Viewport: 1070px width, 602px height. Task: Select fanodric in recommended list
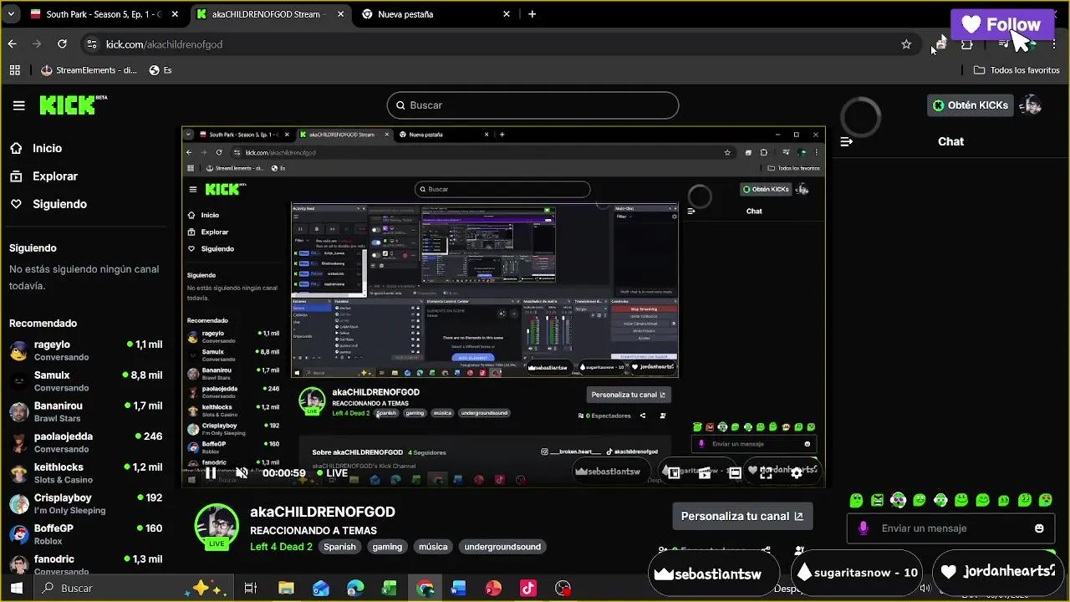(84, 564)
